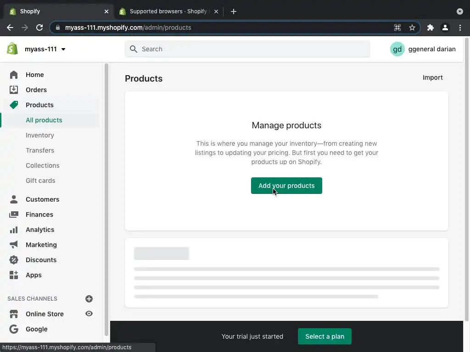470x352 pixels.
Task: Click the Orders inbox icon
Action: (13, 89)
